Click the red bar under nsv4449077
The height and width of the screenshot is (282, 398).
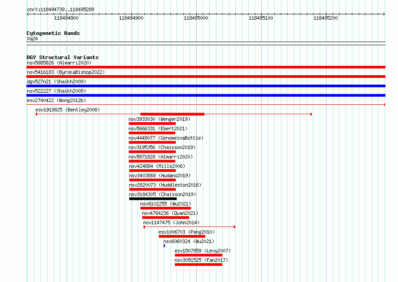point(152,142)
